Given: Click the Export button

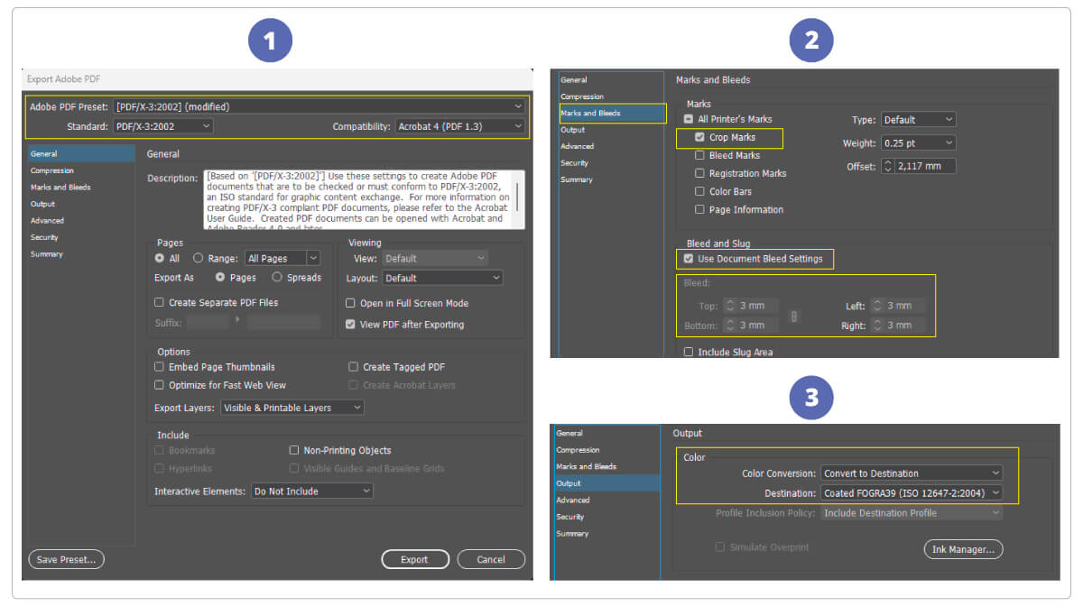Looking at the screenshot, I should [414, 560].
